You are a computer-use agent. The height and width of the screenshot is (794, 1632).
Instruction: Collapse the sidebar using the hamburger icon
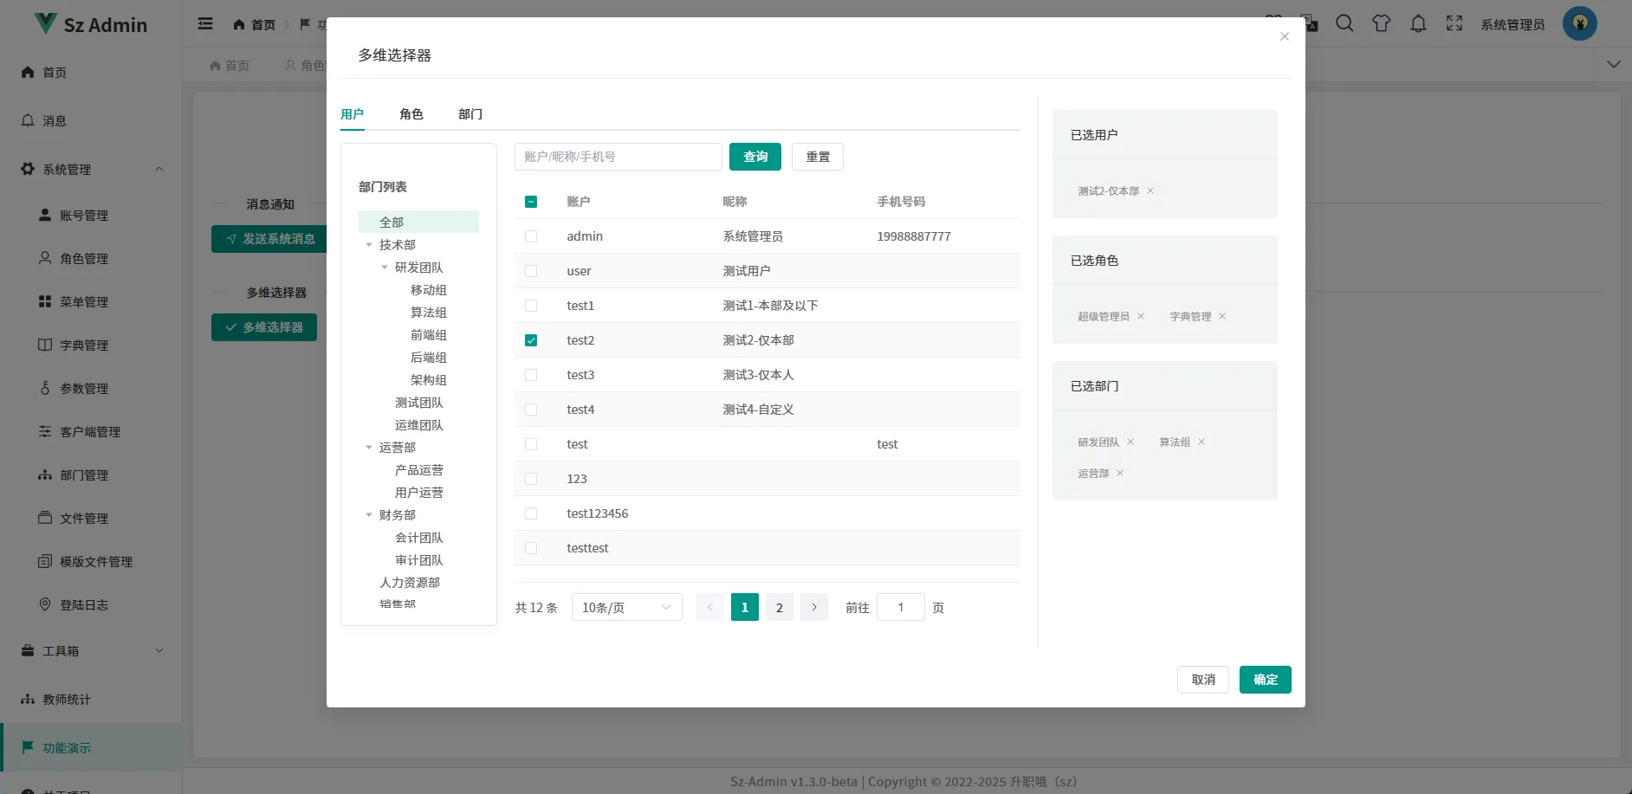click(x=205, y=23)
